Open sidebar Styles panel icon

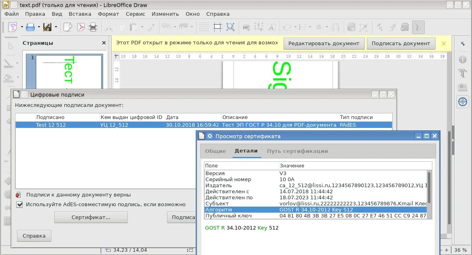pyautogui.click(x=463, y=73)
